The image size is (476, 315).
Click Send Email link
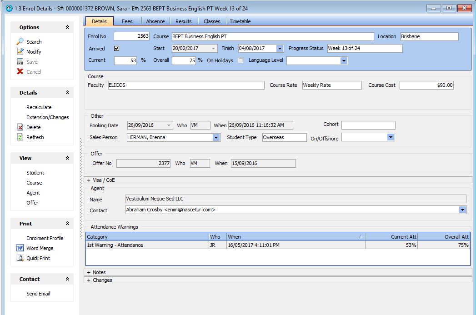(38, 294)
